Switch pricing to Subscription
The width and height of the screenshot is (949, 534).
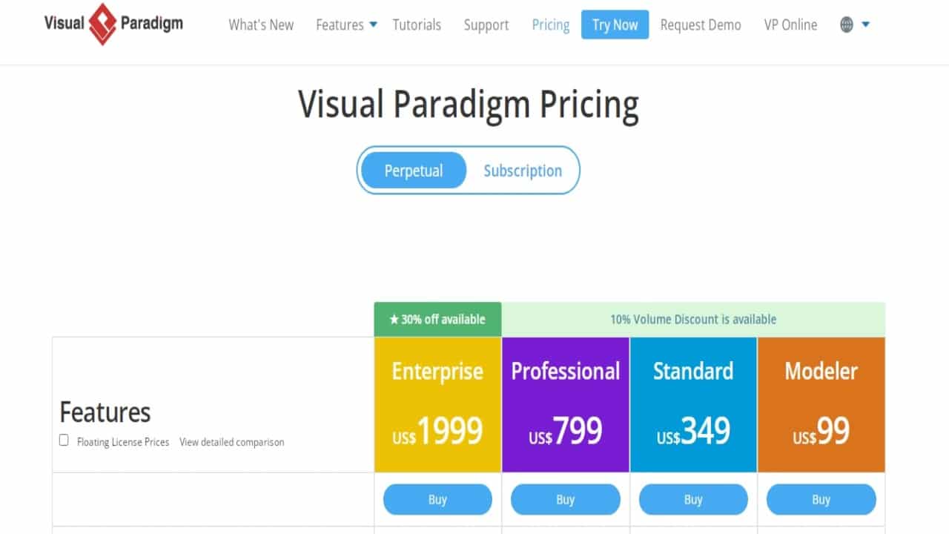tap(523, 171)
